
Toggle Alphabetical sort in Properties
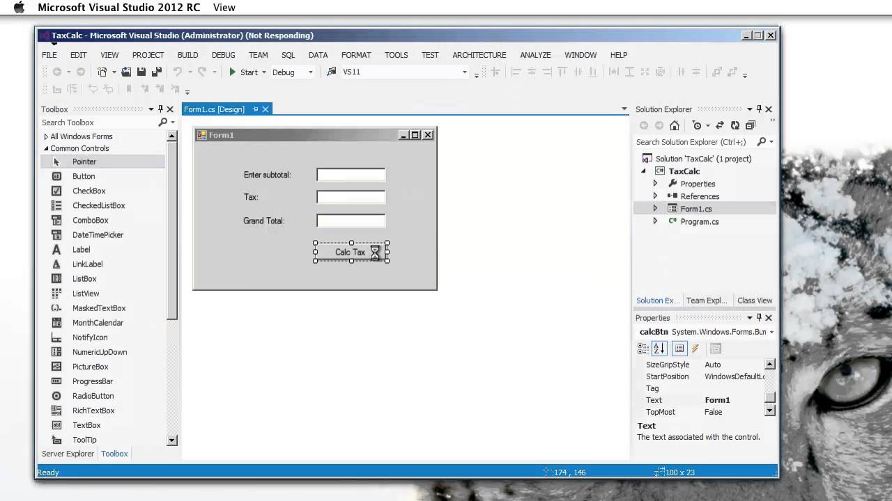pyautogui.click(x=659, y=349)
